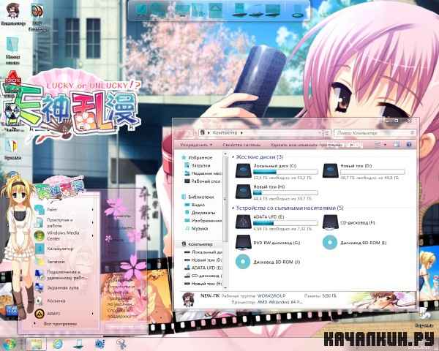Viewport: 439px width, 351px height.
Task: Open ADATA UFD (E:) removable drive icon
Action: point(243,222)
